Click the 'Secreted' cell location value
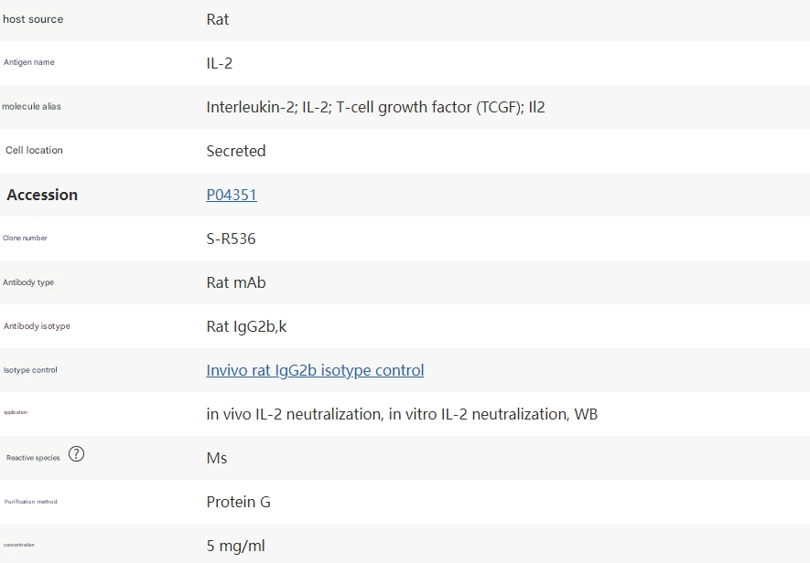 (x=235, y=151)
